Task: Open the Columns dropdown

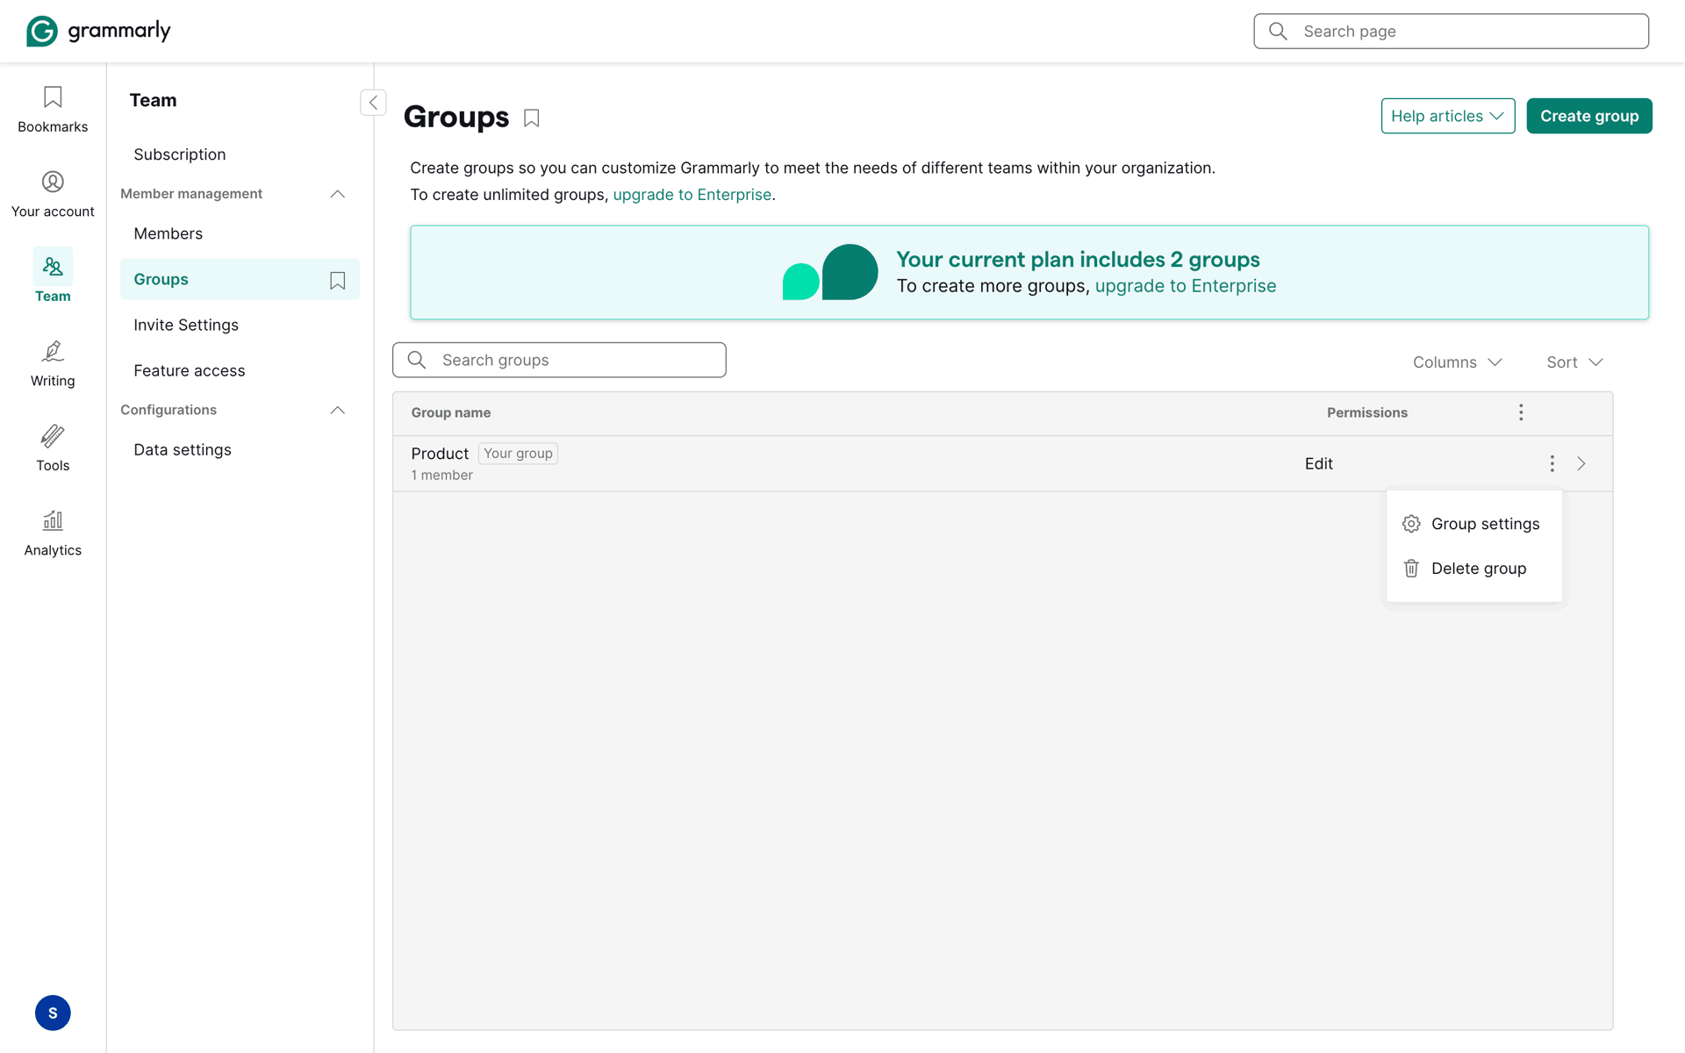Action: click(x=1457, y=362)
